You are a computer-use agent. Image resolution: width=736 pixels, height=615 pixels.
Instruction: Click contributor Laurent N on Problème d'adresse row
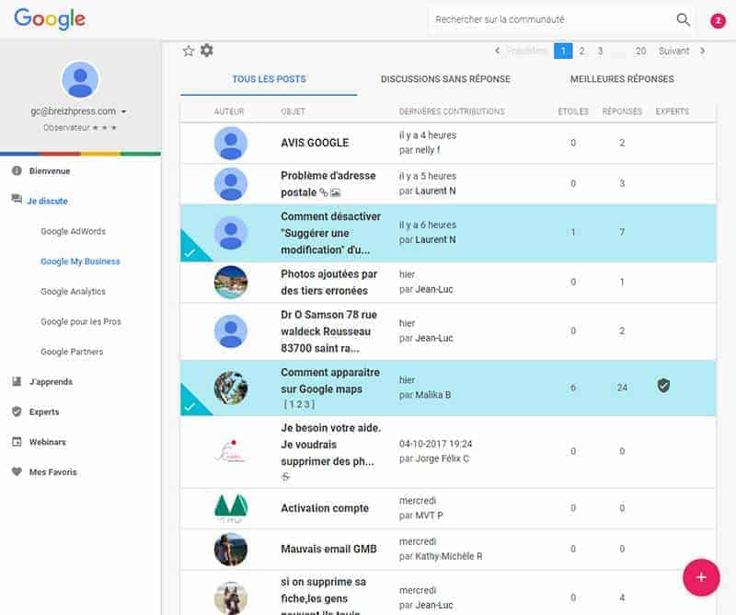coord(435,191)
